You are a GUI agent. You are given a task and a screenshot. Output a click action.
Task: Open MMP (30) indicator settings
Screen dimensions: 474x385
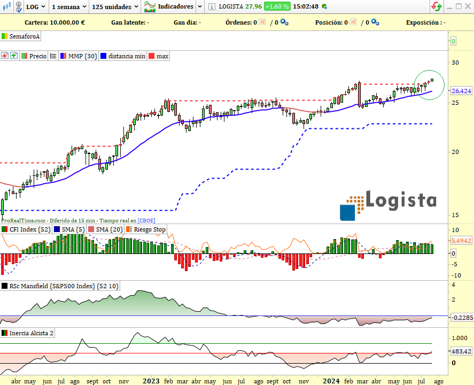(79, 56)
